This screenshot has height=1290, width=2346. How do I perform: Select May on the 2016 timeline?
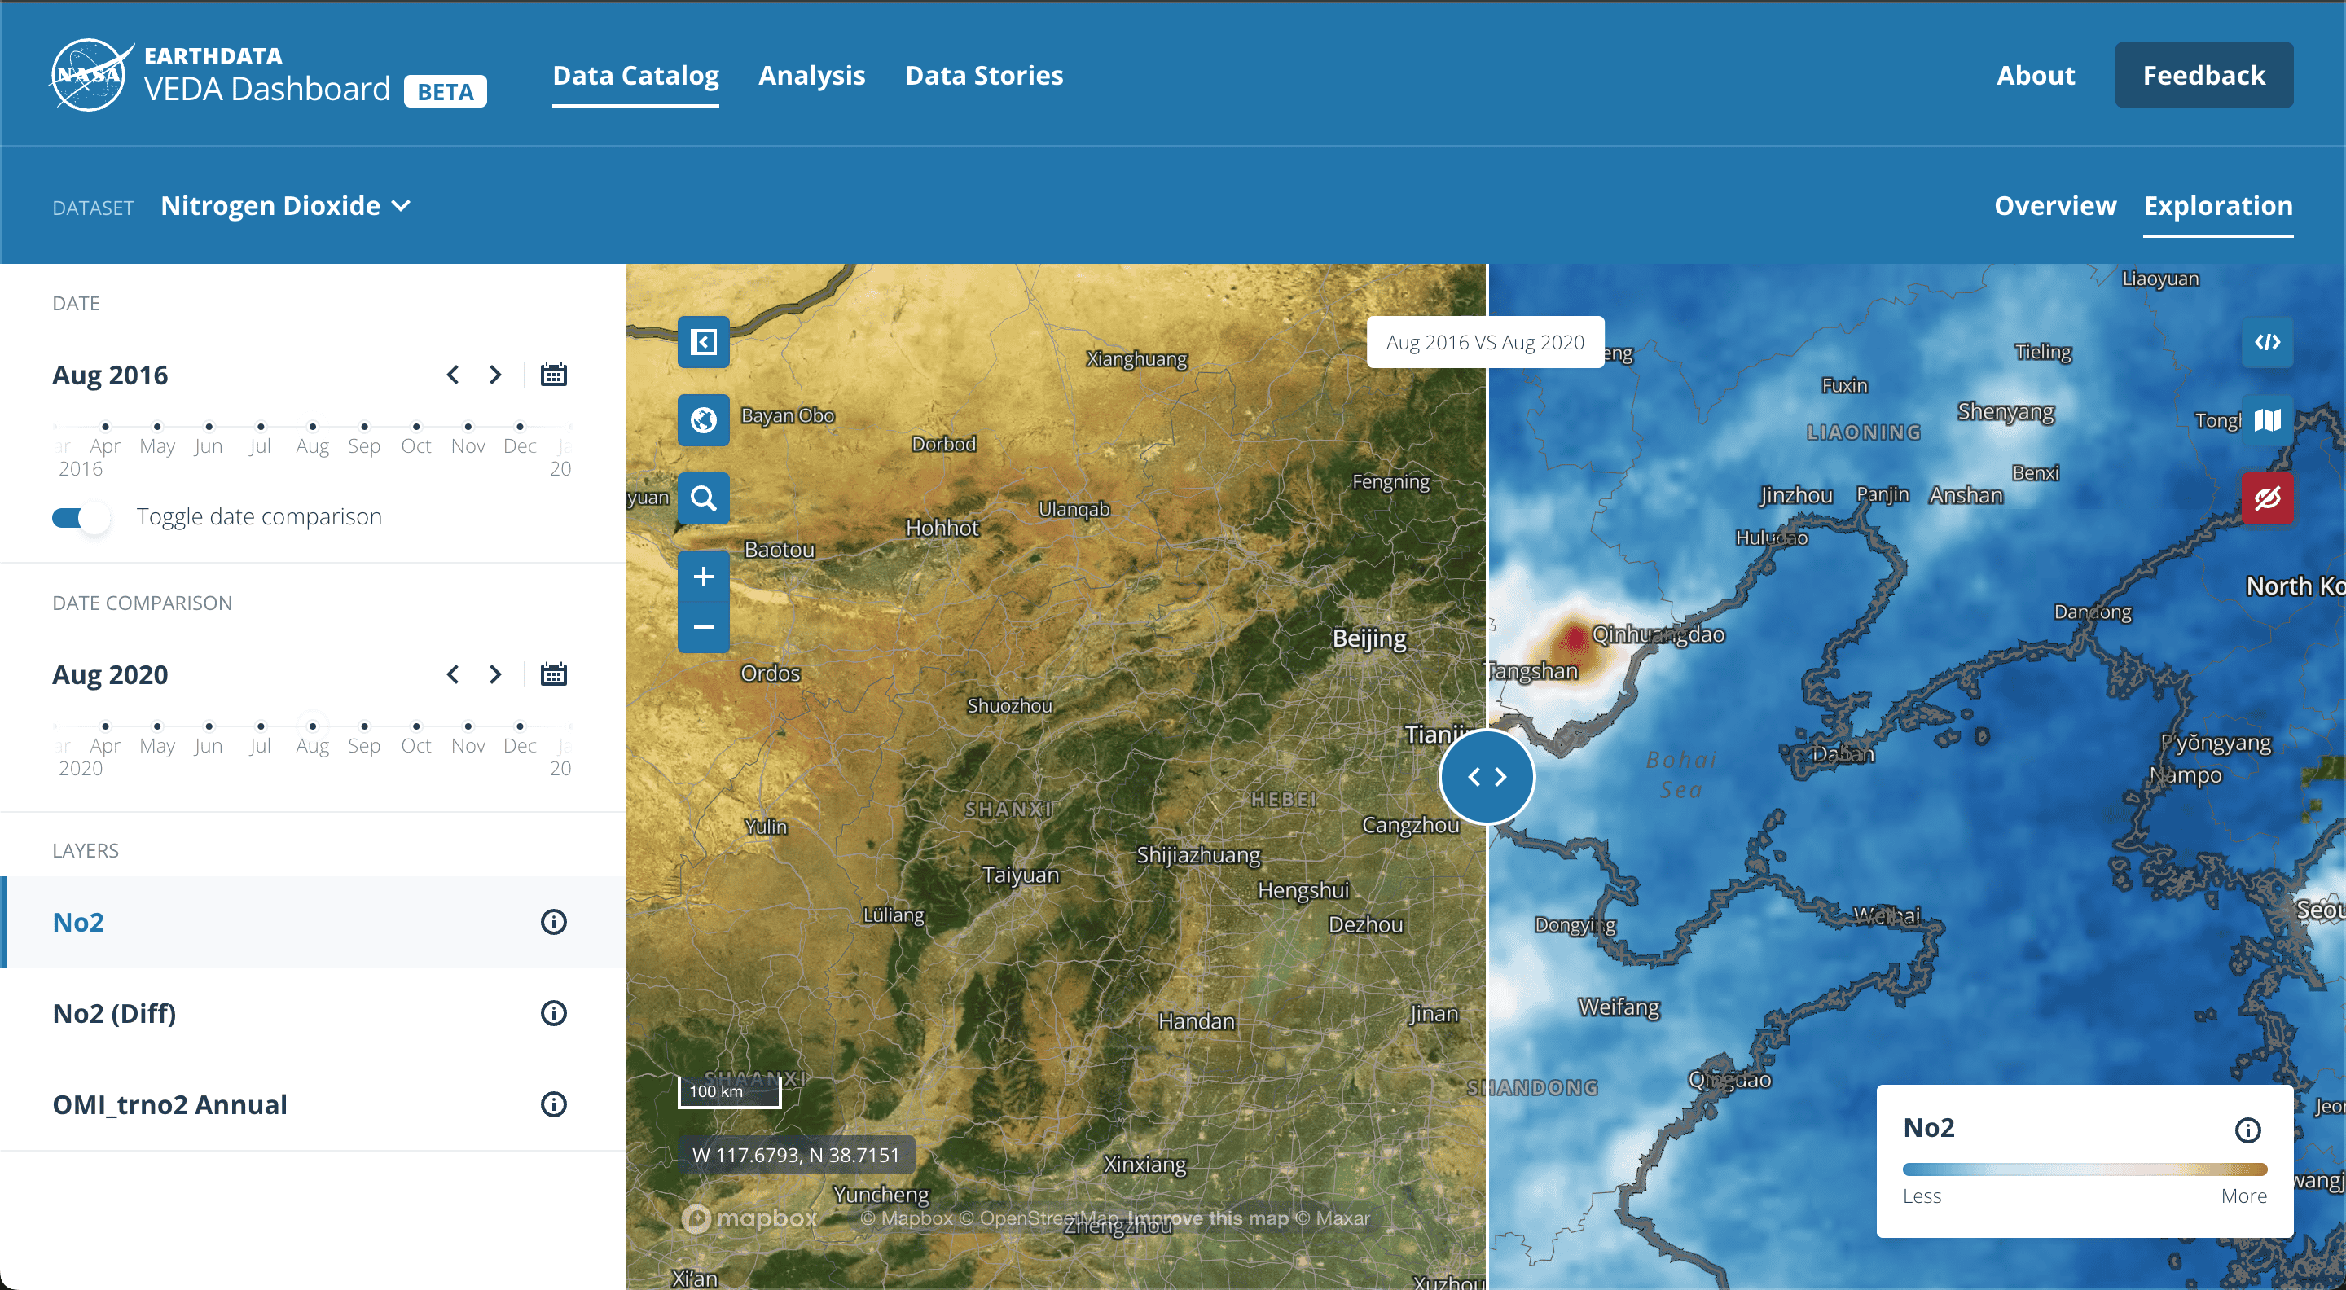[x=157, y=427]
